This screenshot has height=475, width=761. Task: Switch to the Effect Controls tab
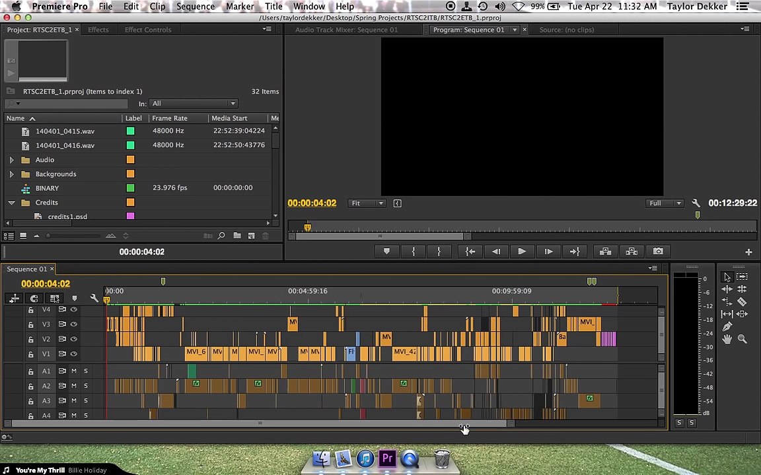(148, 30)
